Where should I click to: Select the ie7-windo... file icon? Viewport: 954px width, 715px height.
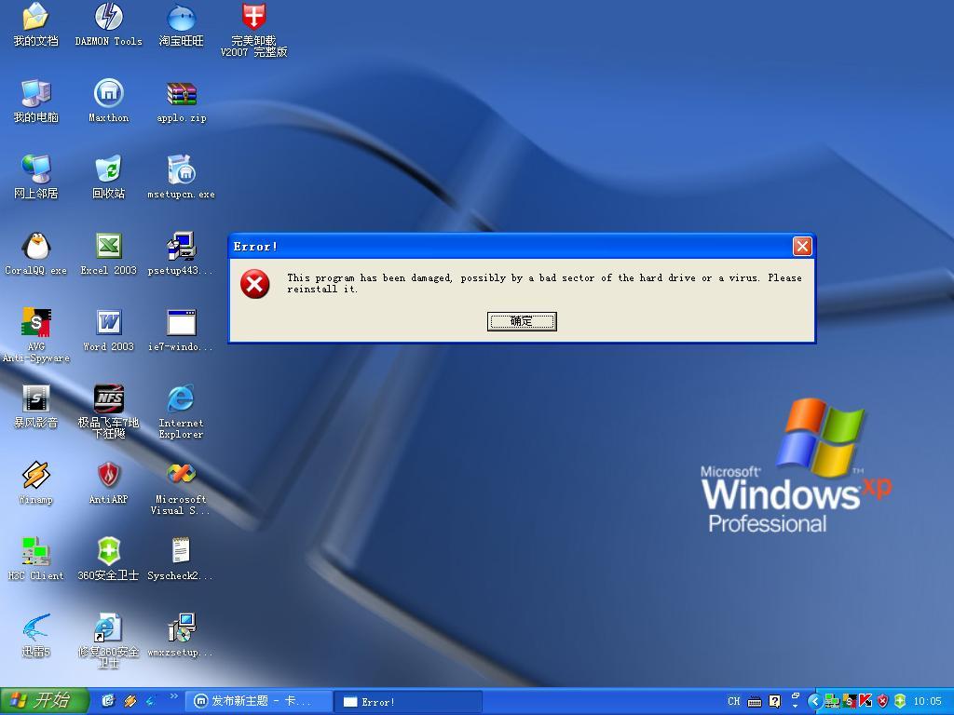coord(181,331)
